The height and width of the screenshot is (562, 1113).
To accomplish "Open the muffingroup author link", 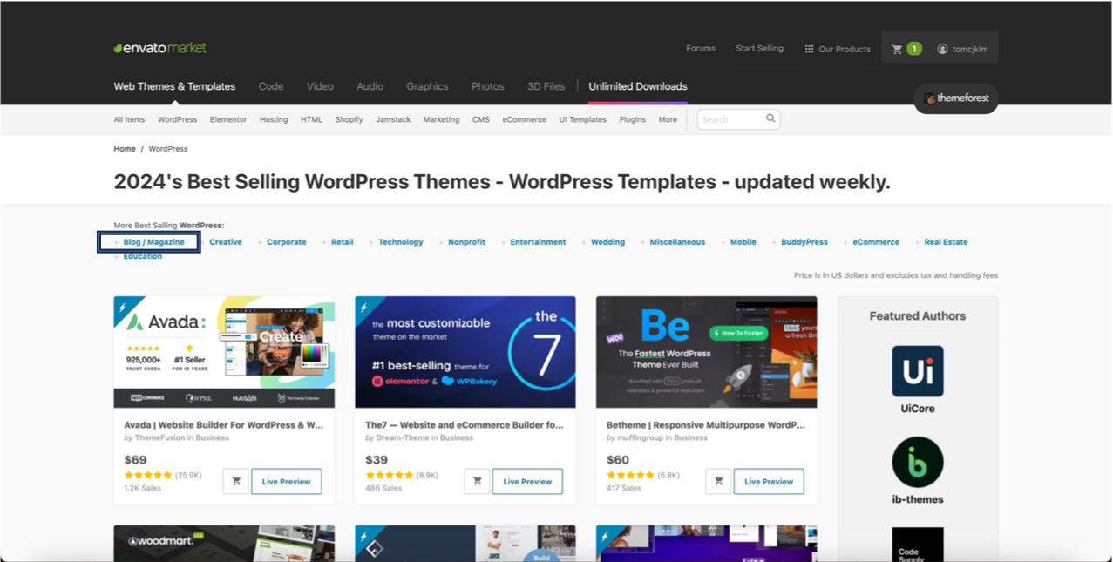I will [x=640, y=438].
